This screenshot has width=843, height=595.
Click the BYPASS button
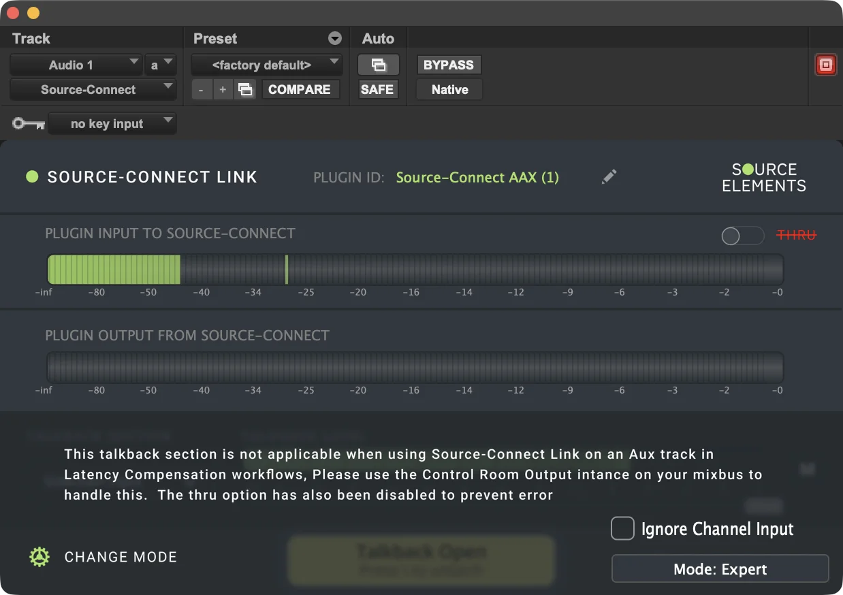click(x=449, y=65)
